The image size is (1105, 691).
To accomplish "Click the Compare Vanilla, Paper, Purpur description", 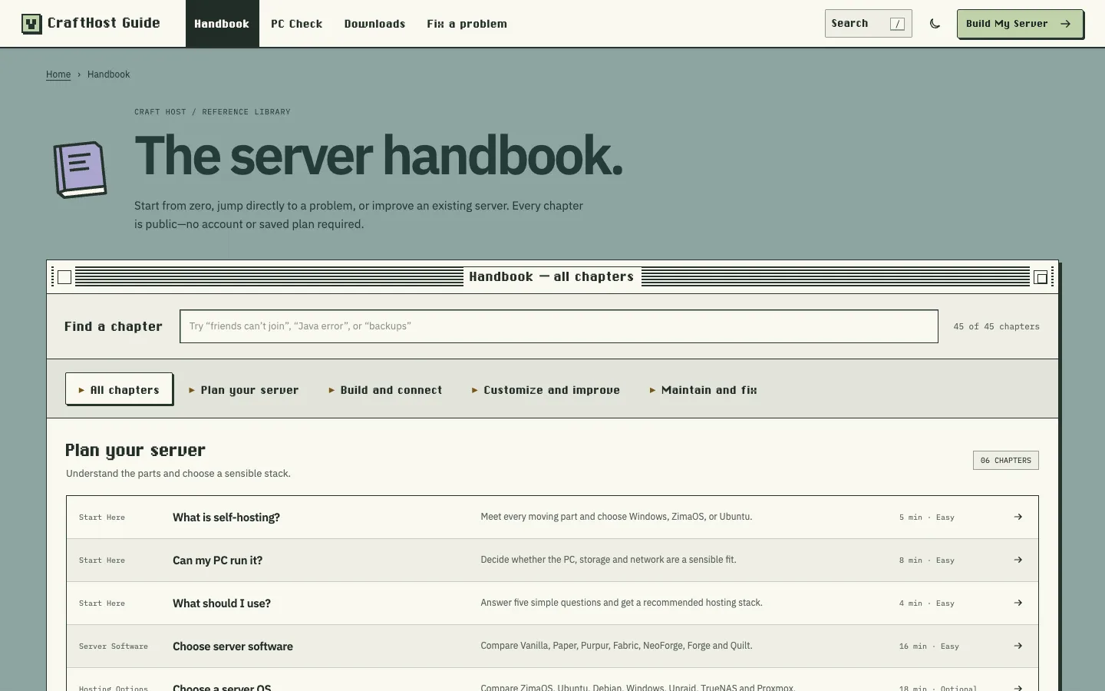I will [616, 646].
